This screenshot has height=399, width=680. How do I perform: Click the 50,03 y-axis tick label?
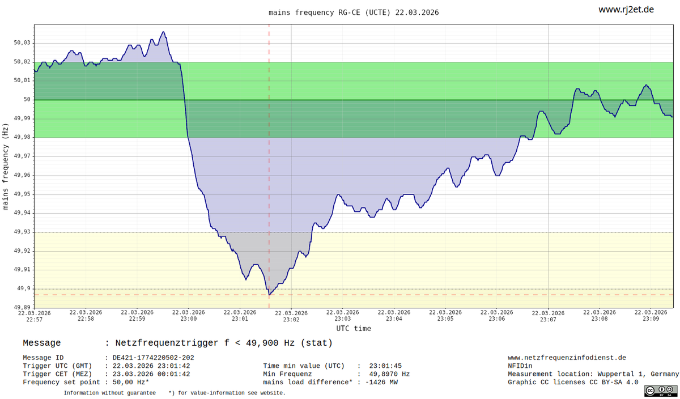pyautogui.click(x=22, y=43)
